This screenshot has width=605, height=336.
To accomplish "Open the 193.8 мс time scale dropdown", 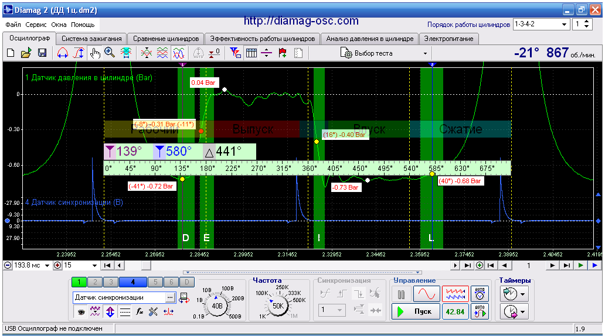I will [47, 266].
